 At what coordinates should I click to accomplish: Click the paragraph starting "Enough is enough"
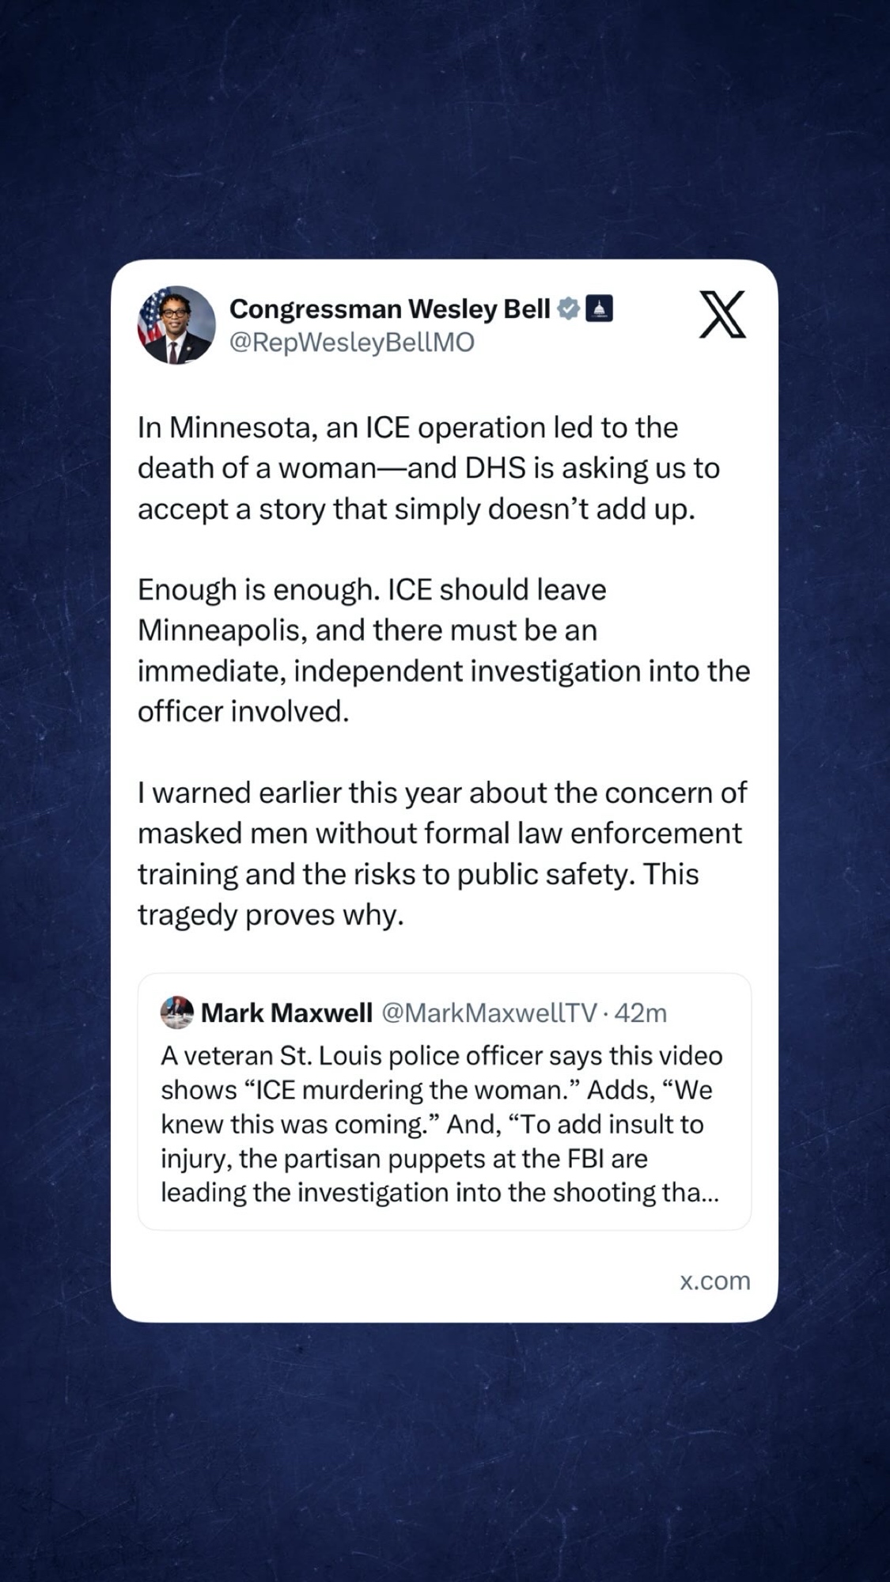(443, 650)
